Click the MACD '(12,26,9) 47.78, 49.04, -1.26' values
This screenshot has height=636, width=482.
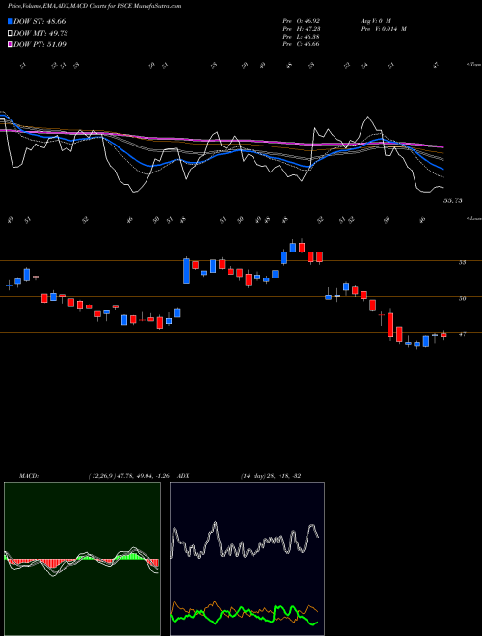[x=128, y=476]
